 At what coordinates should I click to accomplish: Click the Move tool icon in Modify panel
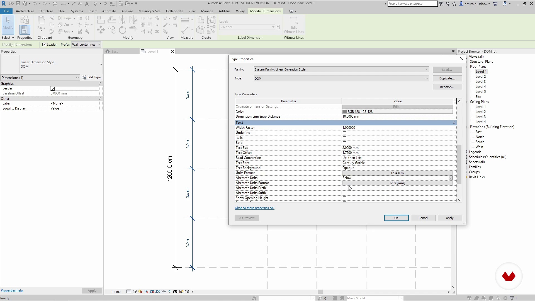(x=101, y=30)
